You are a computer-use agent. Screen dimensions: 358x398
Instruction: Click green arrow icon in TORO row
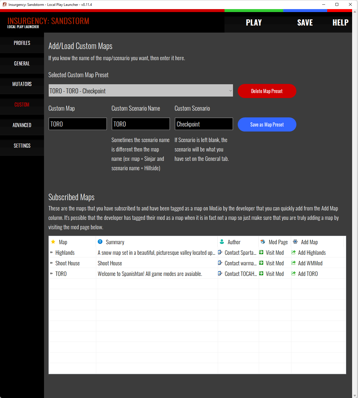(x=261, y=274)
